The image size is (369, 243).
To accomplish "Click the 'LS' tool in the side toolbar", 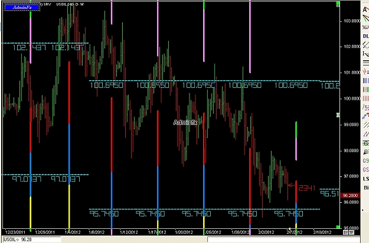I will [365, 179].
